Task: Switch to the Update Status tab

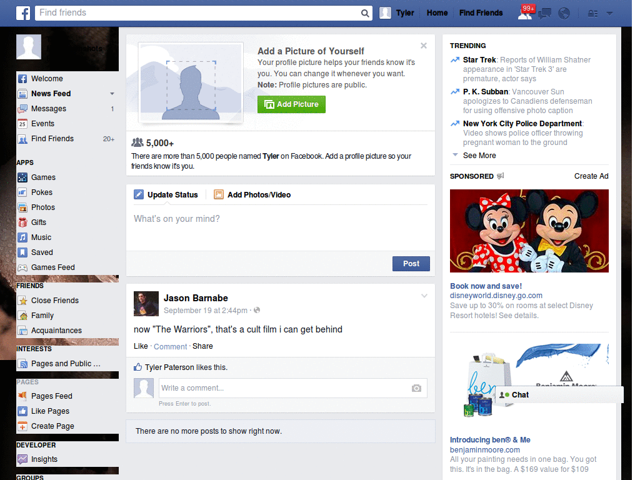Action: click(x=166, y=195)
